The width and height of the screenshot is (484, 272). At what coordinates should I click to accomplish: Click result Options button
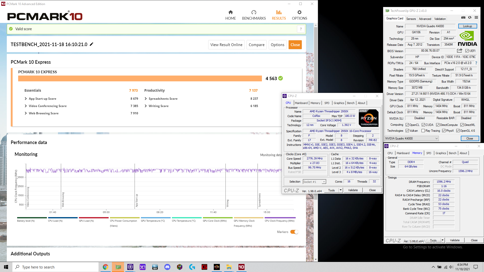[277, 45]
